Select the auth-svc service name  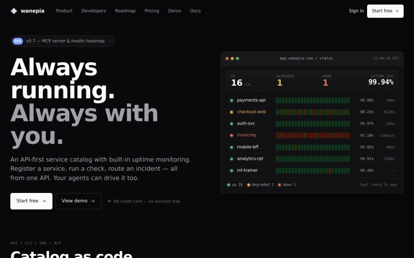pos(246,123)
